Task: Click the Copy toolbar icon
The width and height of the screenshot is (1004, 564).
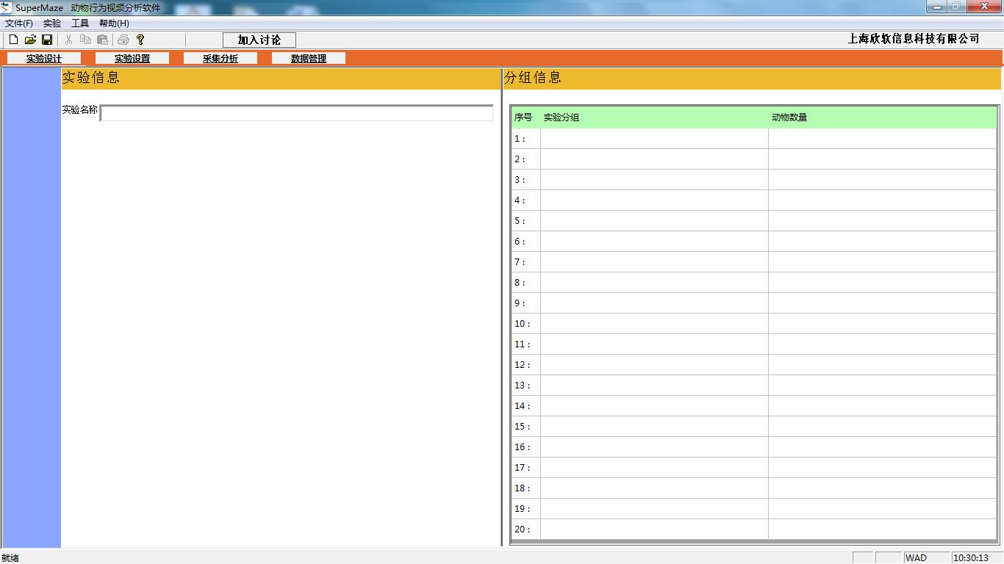Action: tap(85, 40)
